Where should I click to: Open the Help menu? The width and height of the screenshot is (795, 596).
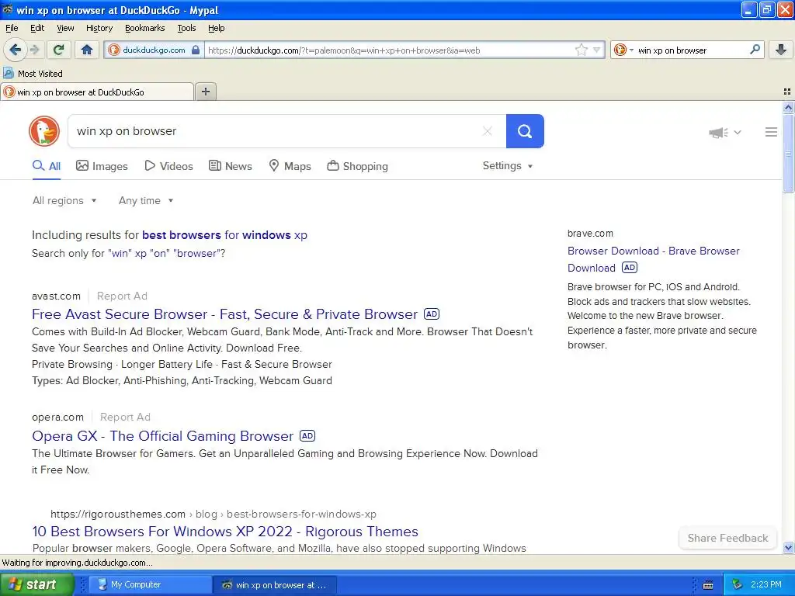point(216,28)
